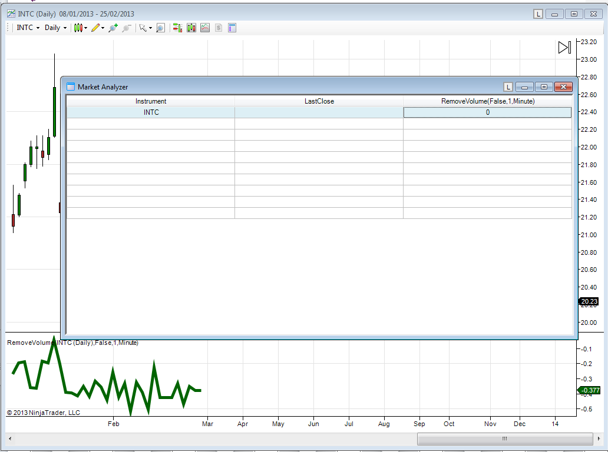Jump to latest bar with skip-to-end arrow
This screenshot has width=608, height=452.
[x=564, y=48]
